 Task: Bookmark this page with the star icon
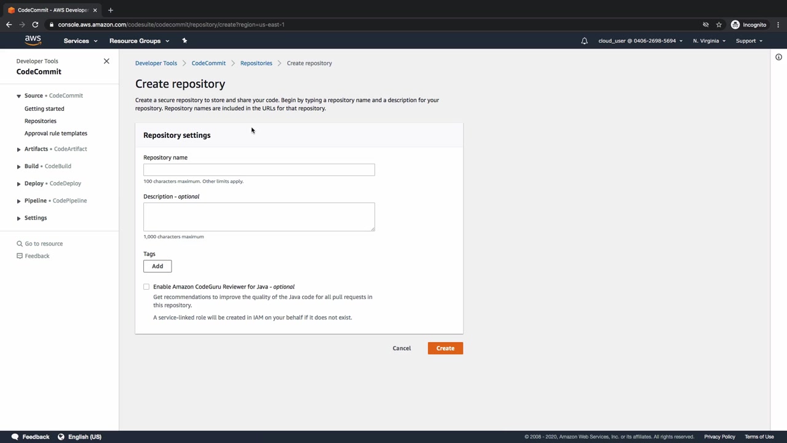click(x=719, y=25)
